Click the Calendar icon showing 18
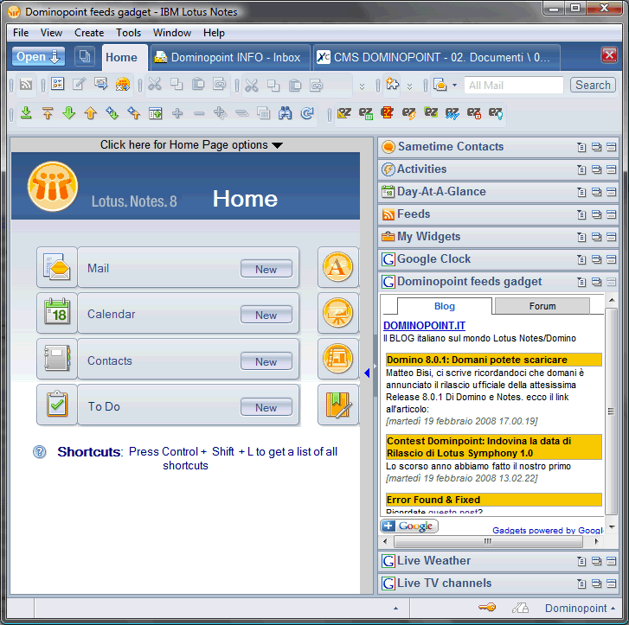Viewport: 629px width, 625px height. click(57, 313)
